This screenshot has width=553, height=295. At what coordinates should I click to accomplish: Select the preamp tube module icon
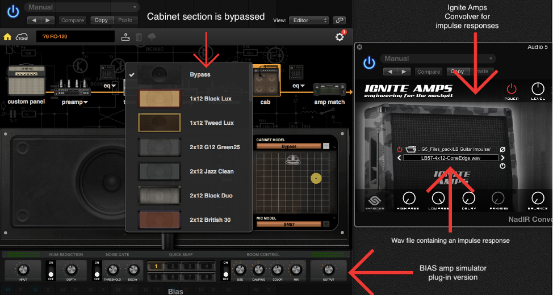72,88
